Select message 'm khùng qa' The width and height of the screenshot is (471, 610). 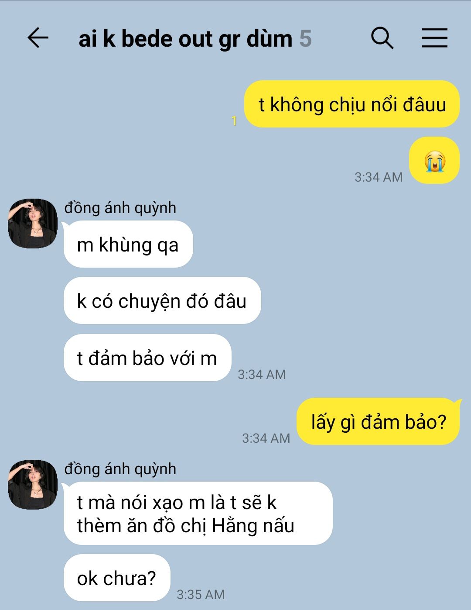click(128, 244)
